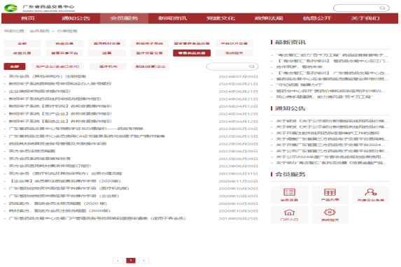
Task: Open the 首页 navigation item
Action: tap(27, 18)
